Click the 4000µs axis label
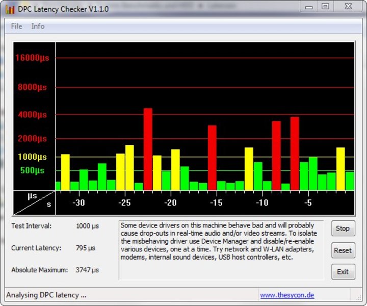Screen dimensions: 367x306 (32, 115)
